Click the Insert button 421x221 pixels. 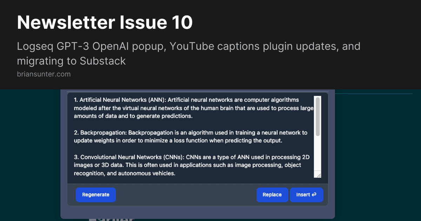pyautogui.click(x=306, y=195)
